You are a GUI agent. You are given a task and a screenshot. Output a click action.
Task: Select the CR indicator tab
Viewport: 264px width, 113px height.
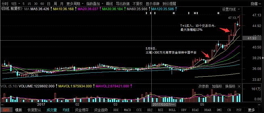click(x=229, y=110)
